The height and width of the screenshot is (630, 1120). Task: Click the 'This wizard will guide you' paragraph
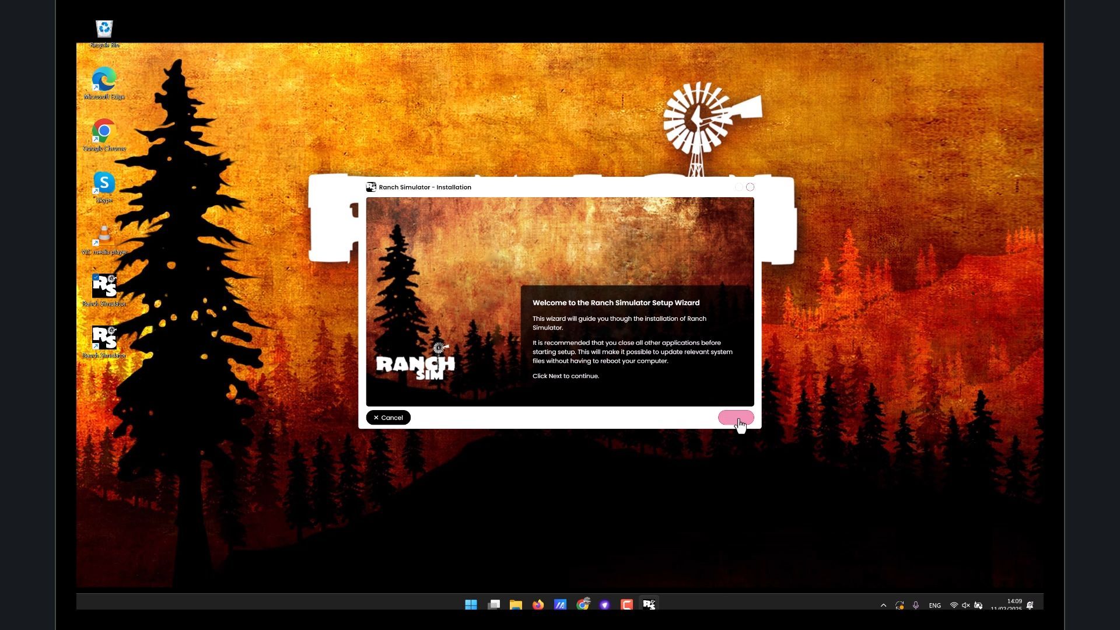coord(619,323)
